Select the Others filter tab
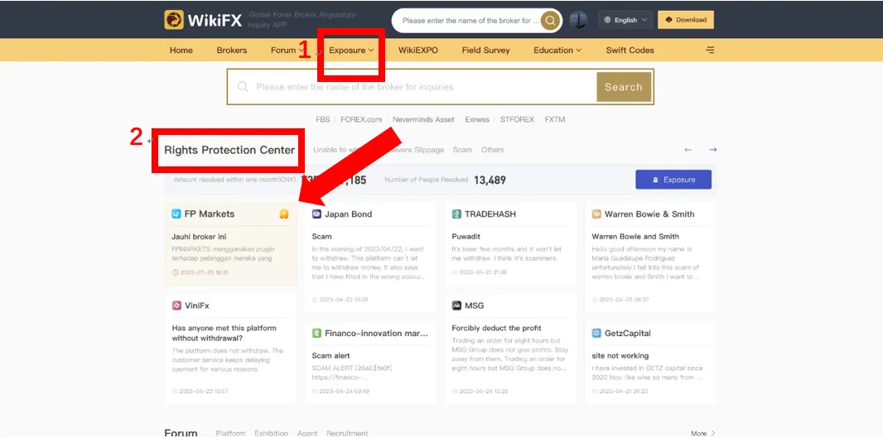 pos(493,150)
